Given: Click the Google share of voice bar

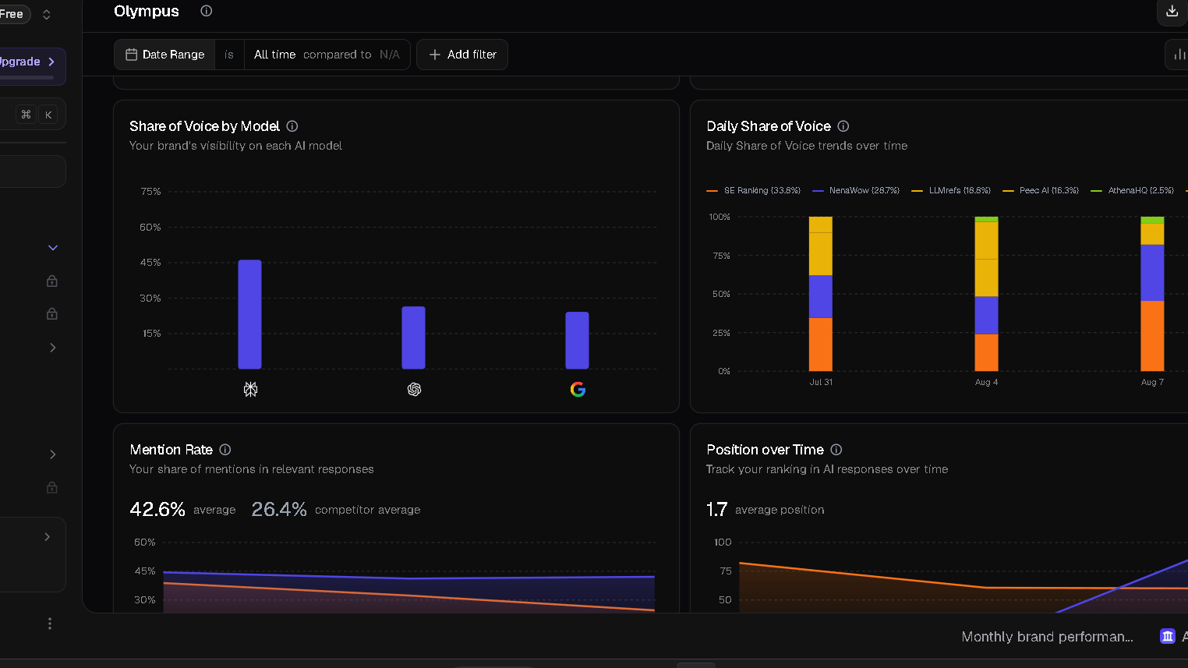Looking at the screenshot, I should [x=577, y=340].
